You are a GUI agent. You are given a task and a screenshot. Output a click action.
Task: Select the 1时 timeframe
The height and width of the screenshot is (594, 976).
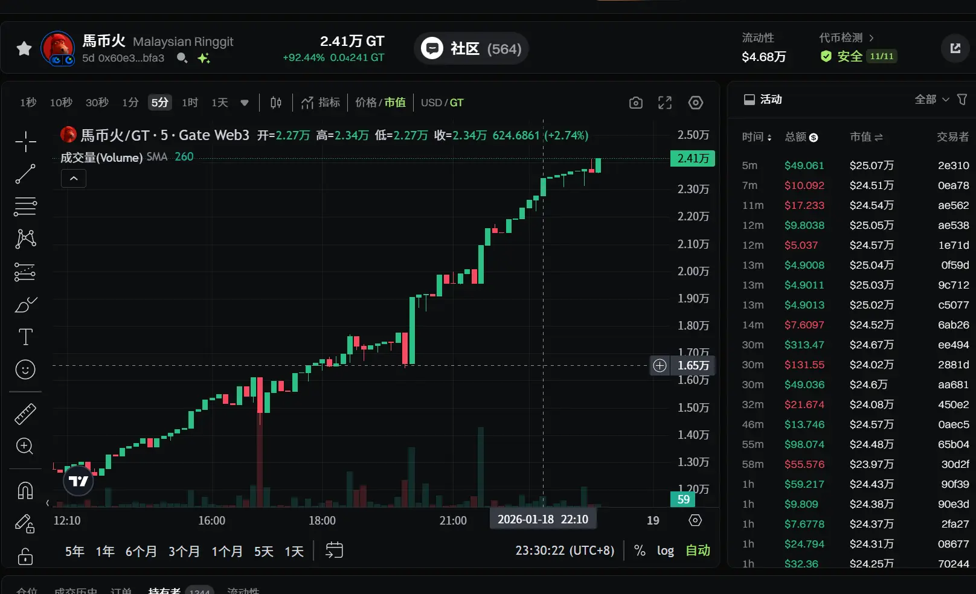(190, 103)
